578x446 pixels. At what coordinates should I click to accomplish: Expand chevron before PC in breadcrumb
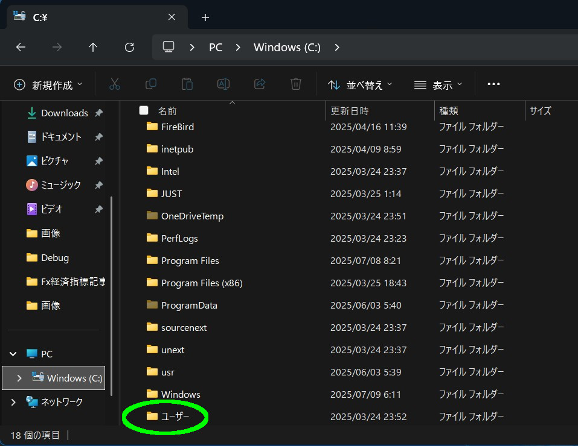tap(192, 47)
